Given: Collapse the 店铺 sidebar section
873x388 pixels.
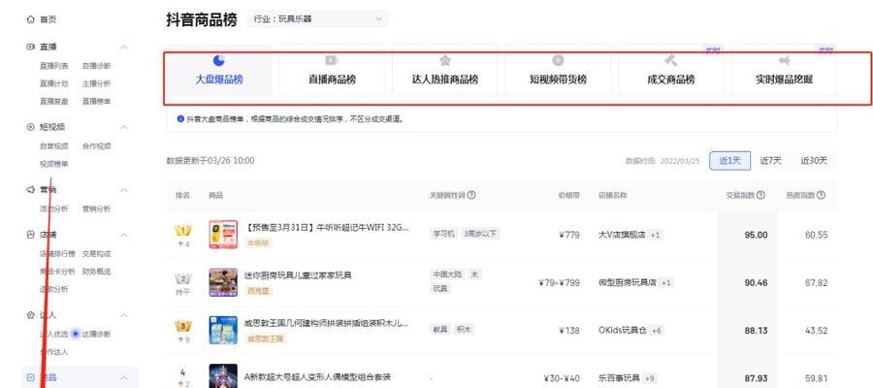Looking at the screenshot, I should pos(124,235).
